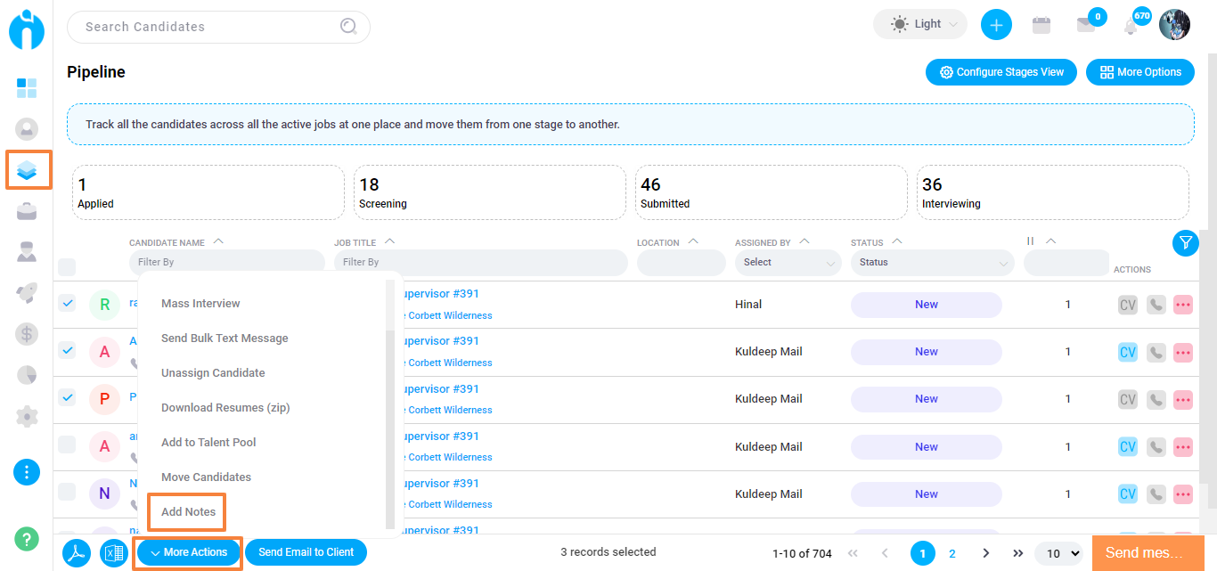Sort by Status column arrow
The width and height of the screenshot is (1217, 571).
pos(897,241)
